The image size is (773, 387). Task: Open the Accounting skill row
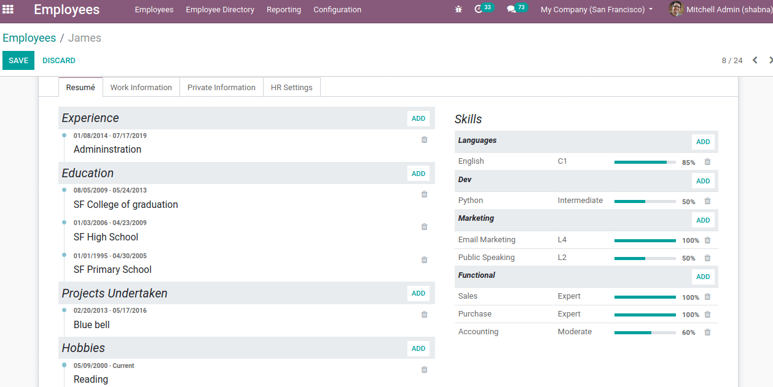tap(586, 332)
